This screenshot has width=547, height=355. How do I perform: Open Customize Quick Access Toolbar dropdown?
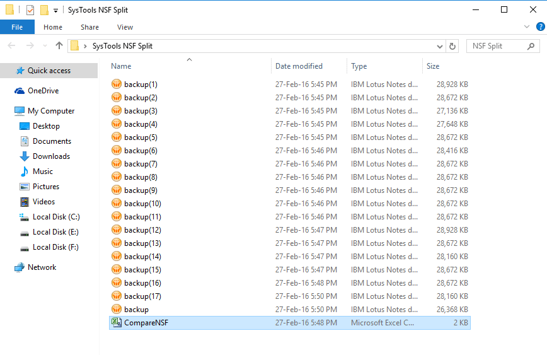(55, 11)
